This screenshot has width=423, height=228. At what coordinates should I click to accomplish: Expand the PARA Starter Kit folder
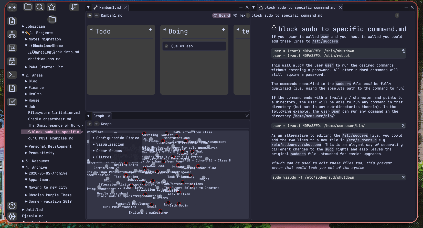click(x=26, y=67)
